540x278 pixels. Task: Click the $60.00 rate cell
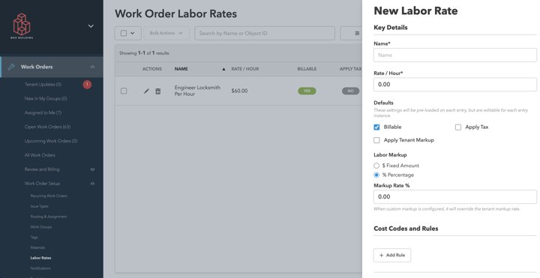point(239,91)
